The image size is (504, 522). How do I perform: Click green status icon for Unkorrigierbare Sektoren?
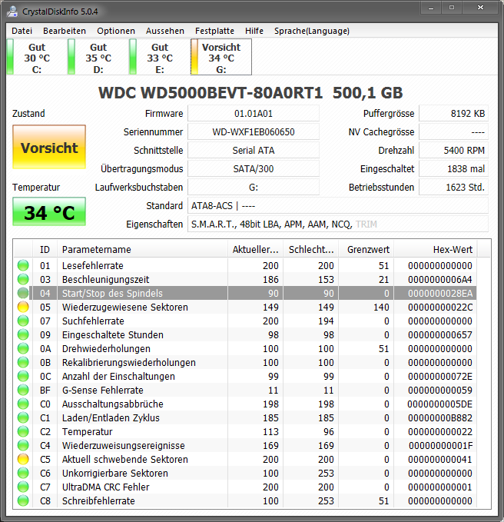click(x=23, y=473)
